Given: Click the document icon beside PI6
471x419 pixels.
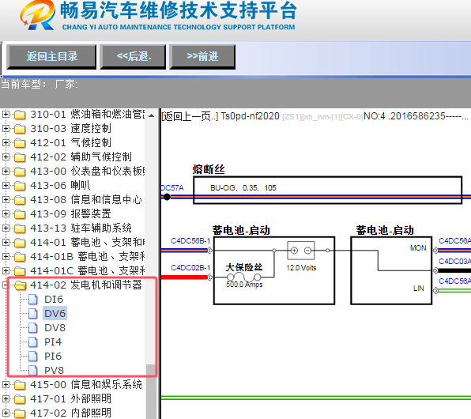Looking at the screenshot, I should [33, 357].
